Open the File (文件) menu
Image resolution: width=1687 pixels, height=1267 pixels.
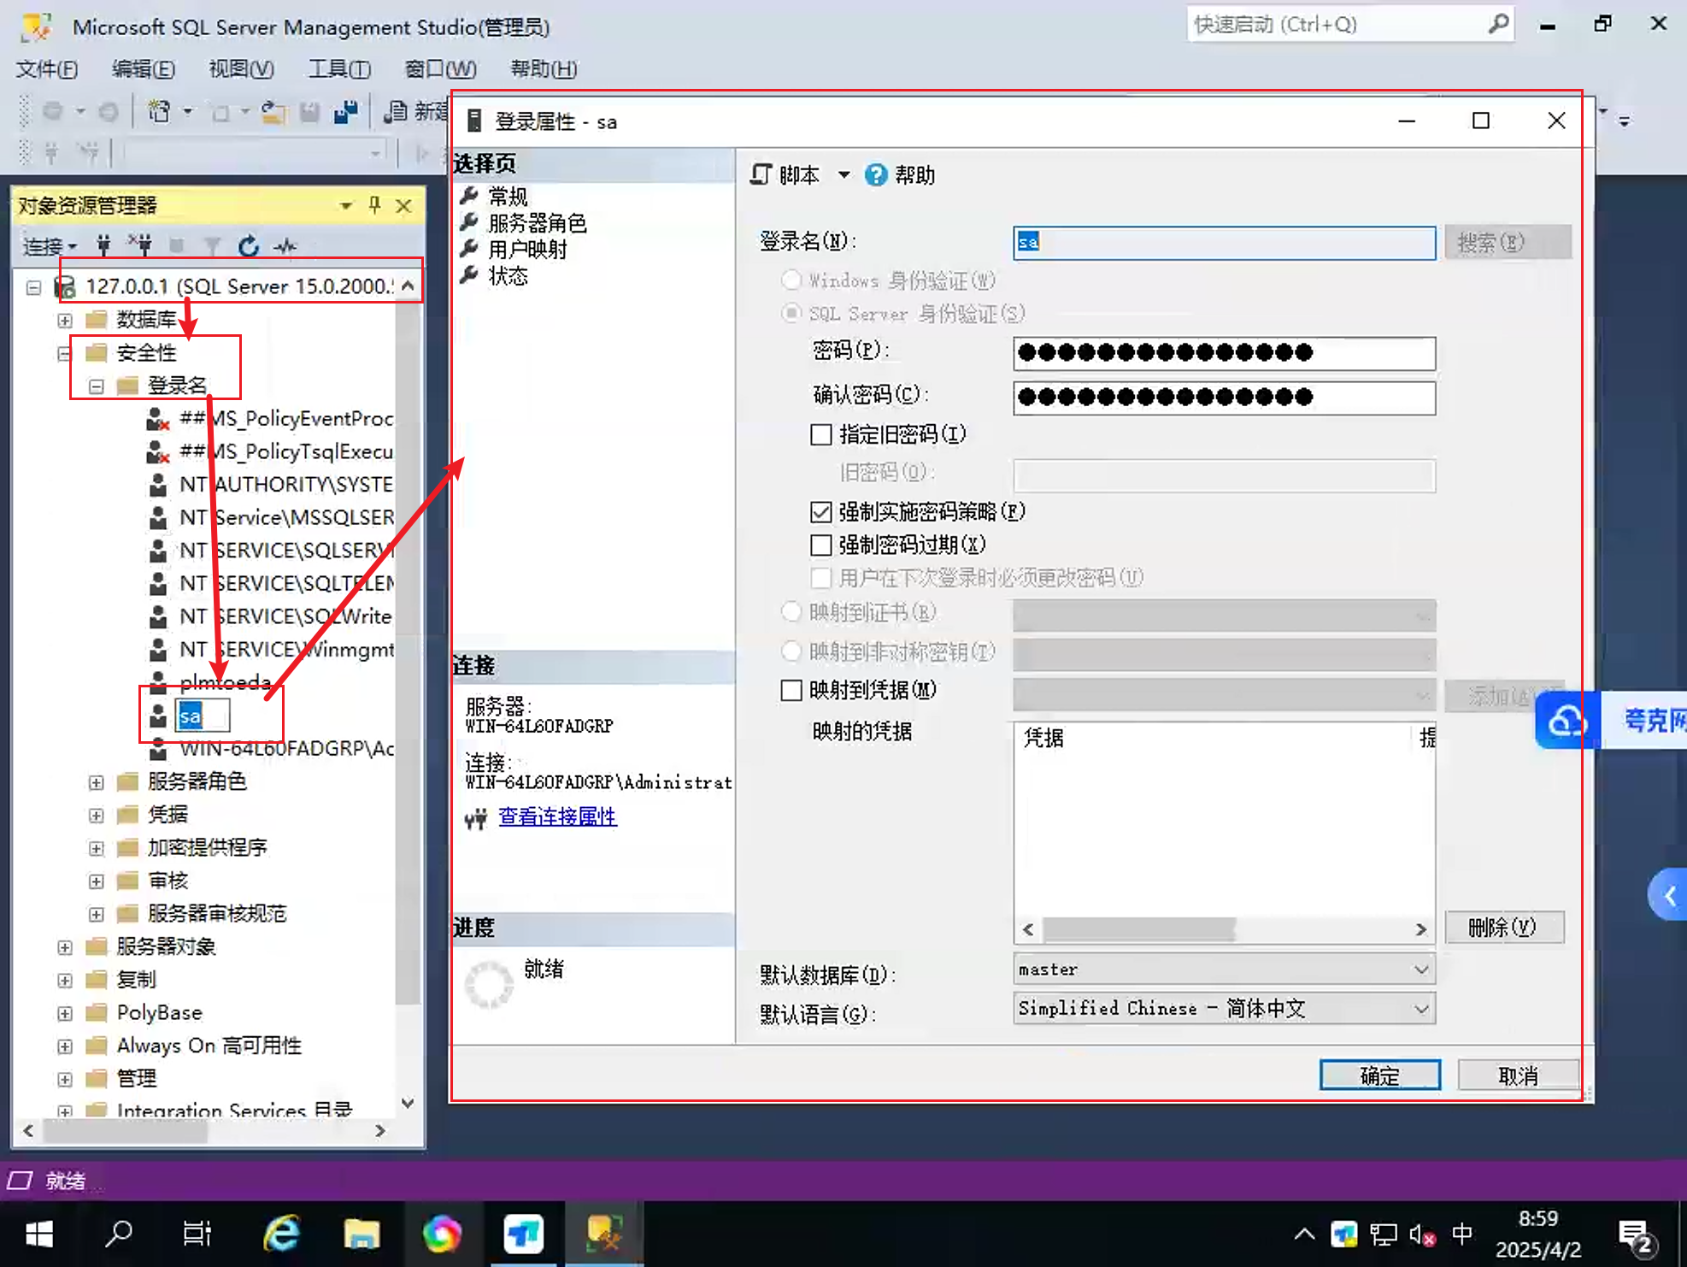click(x=47, y=68)
